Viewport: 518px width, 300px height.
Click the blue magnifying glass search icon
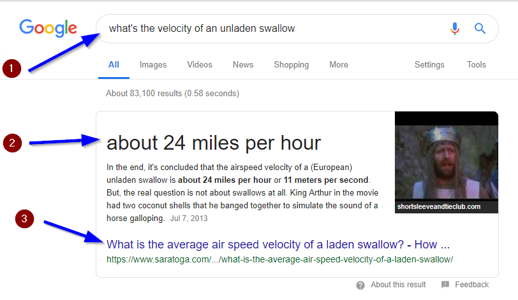480,29
